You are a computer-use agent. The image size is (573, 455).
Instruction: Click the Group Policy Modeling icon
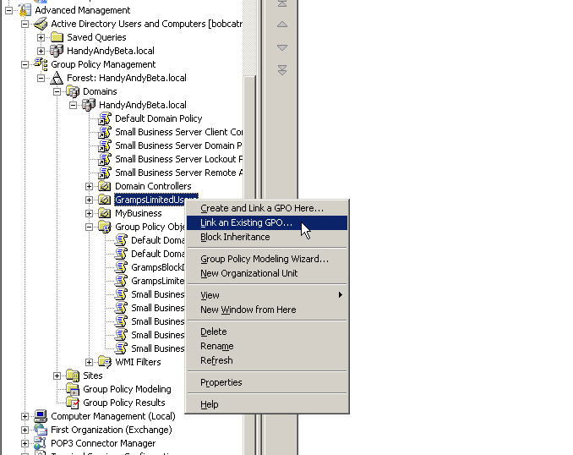73,389
